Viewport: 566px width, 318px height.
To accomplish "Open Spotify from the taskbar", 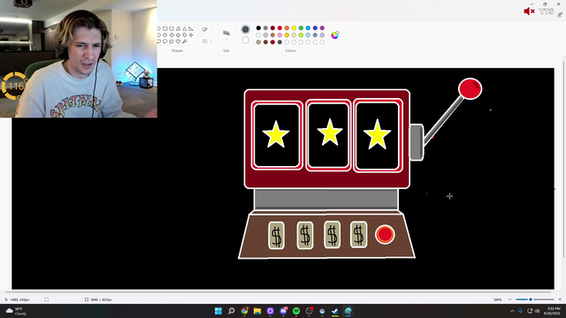I will [296, 311].
